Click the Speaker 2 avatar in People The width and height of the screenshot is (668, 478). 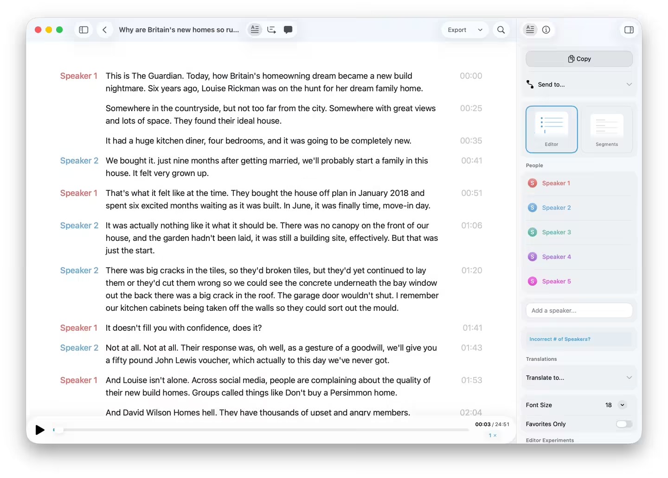[x=533, y=208]
